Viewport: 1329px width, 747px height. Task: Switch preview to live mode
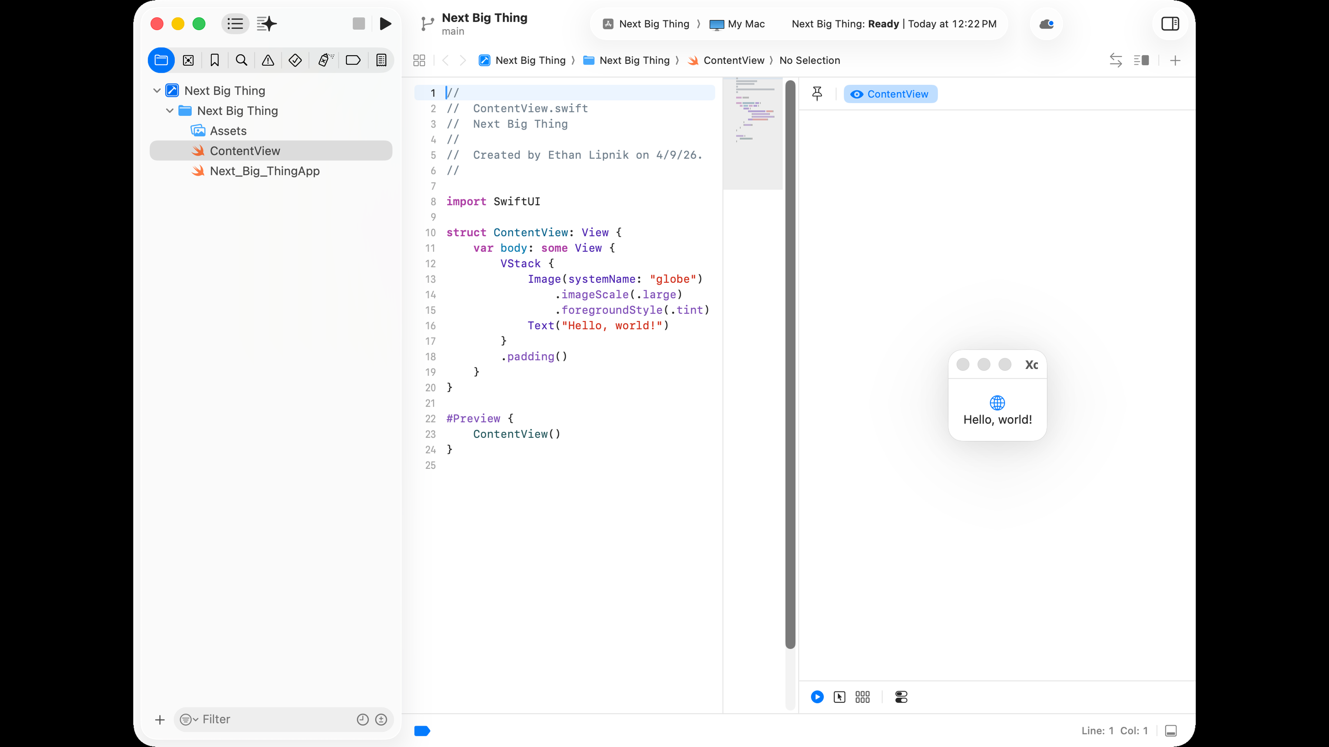[x=817, y=697]
